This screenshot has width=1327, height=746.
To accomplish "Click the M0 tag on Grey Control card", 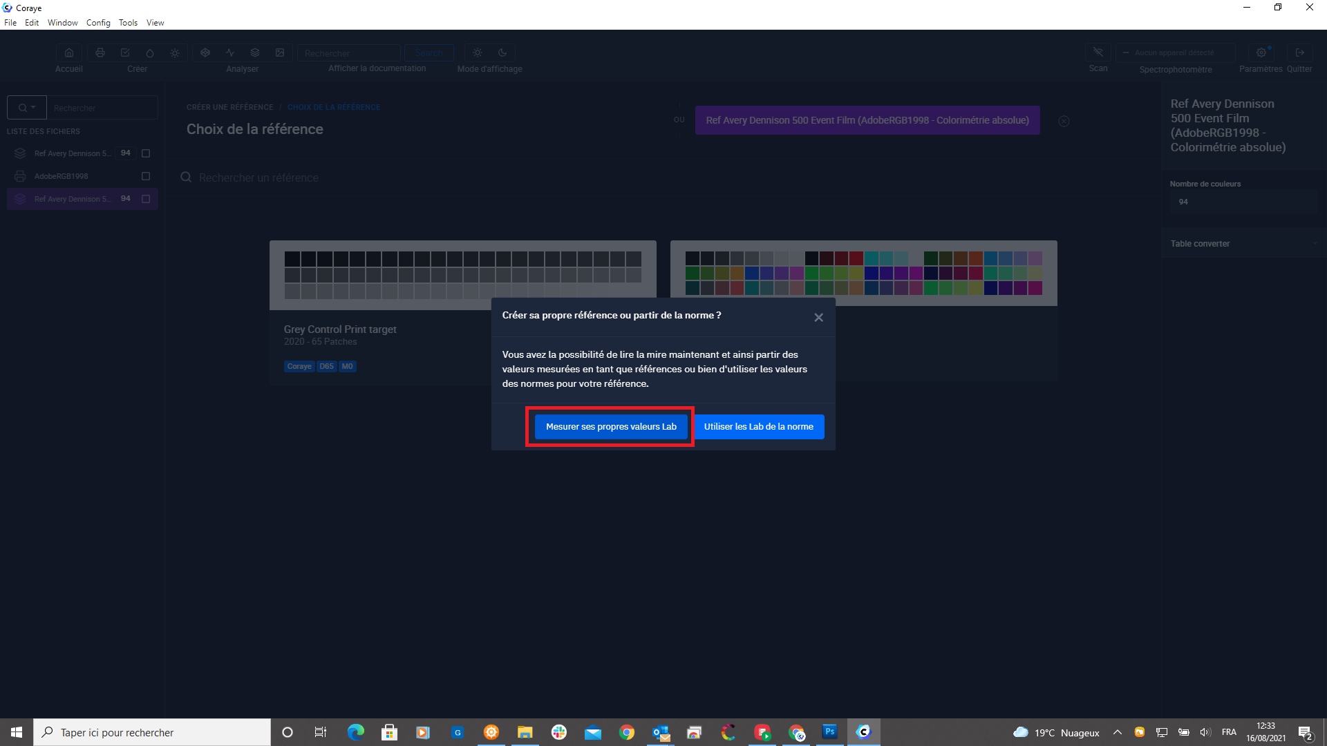I will tap(347, 367).
